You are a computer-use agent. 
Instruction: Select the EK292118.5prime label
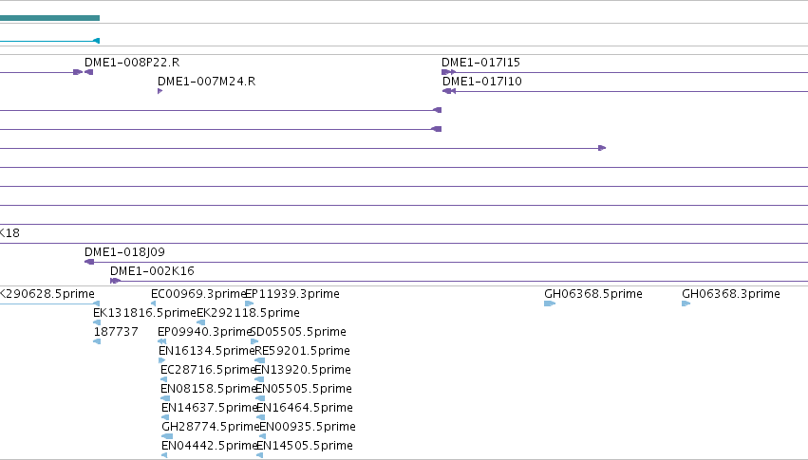point(249,313)
